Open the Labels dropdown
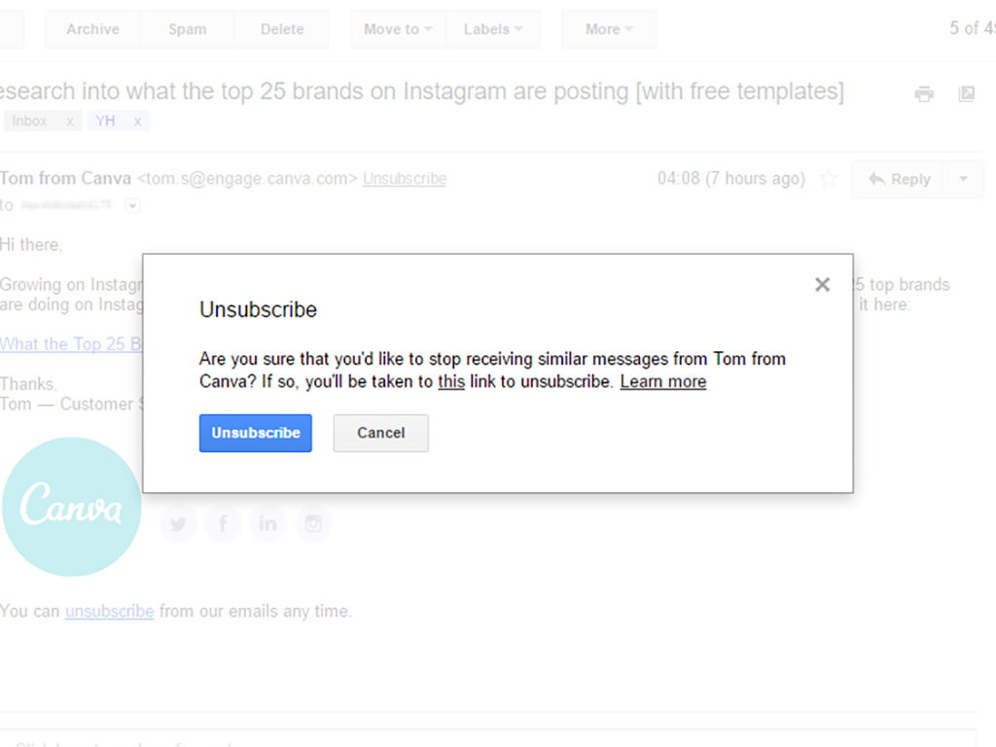996x747 pixels. pyautogui.click(x=493, y=29)
